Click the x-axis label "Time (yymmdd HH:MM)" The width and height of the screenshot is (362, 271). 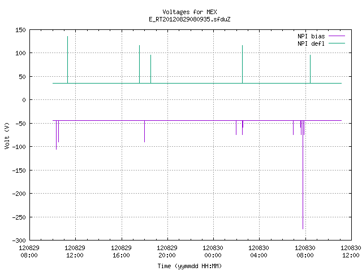click(189, 266)
